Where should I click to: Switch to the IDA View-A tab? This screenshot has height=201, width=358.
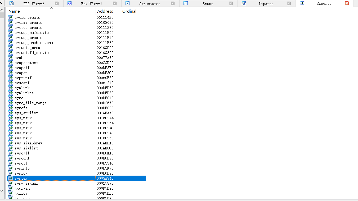tap(34, 4)
